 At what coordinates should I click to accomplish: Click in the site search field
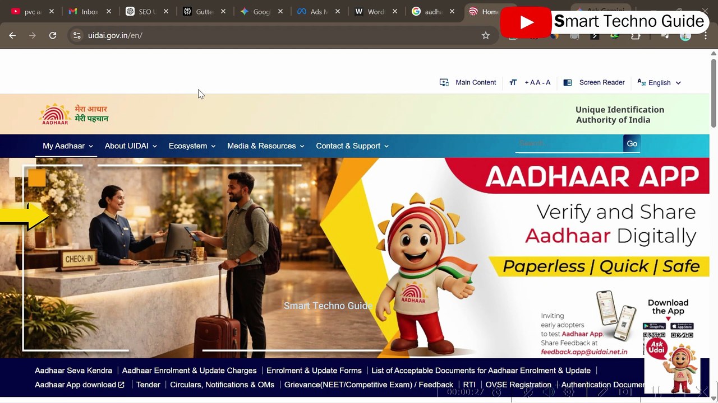[569, 144]
